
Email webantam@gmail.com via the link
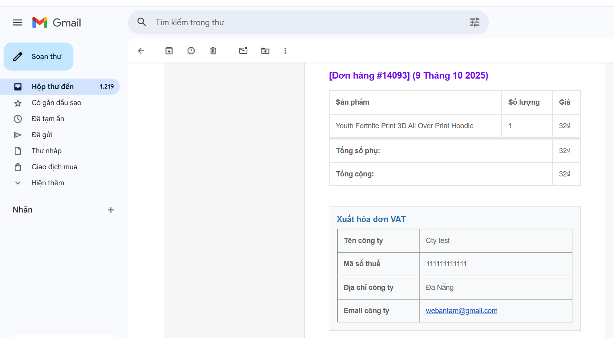[461, 310]
